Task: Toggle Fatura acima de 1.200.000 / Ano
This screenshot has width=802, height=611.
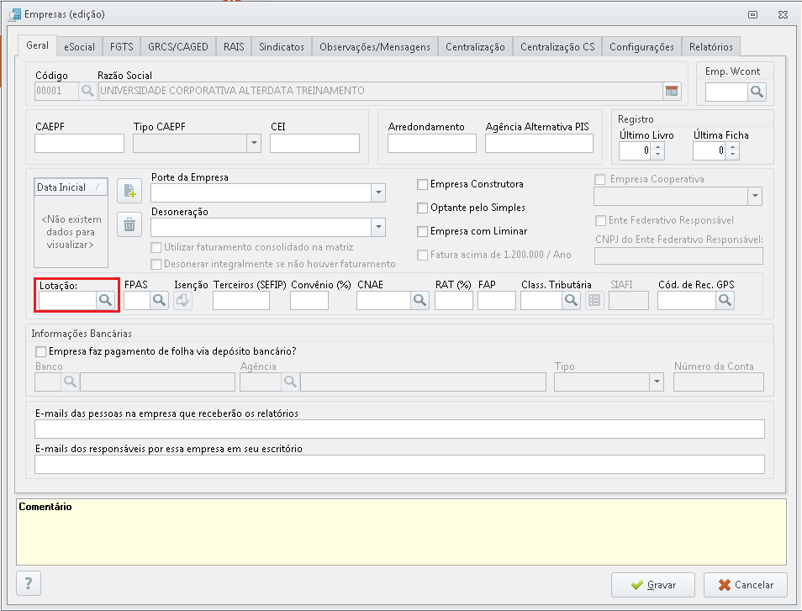Action: pos(423,255)
